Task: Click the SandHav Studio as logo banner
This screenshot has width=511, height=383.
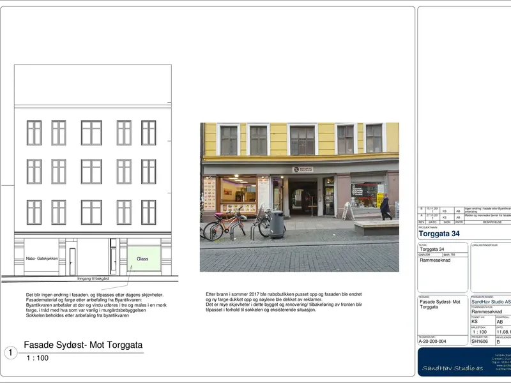Action: coord(464,362)
